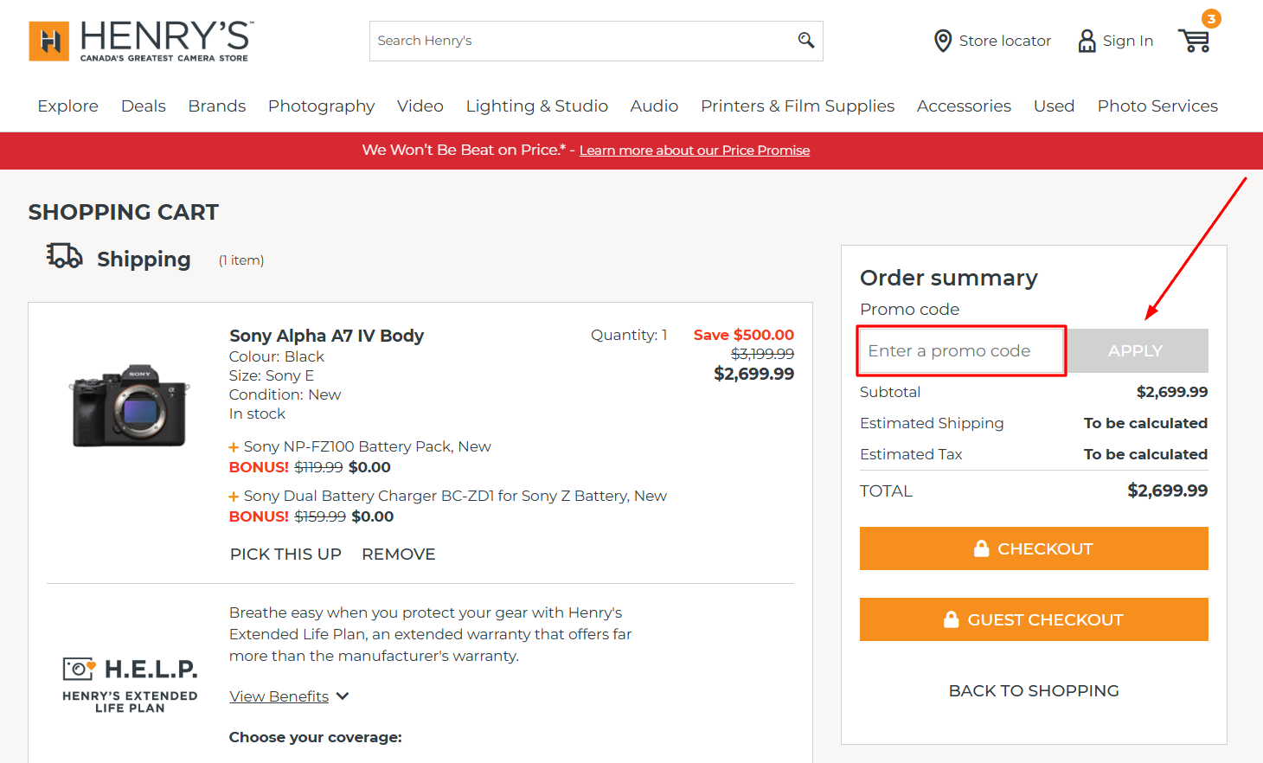Viewport: 1263px width, 763px height.
Task: Open the Deals menu
Action: [x=143, y=106]
